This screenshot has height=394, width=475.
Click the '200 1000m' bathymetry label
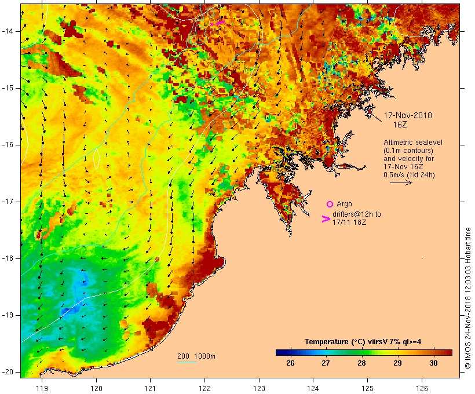(196, 356)
